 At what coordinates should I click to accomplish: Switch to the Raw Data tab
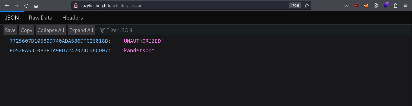coord(40,18)
